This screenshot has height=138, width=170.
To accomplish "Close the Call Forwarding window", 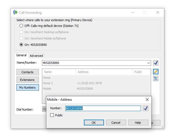I will [x=157, y=12].
